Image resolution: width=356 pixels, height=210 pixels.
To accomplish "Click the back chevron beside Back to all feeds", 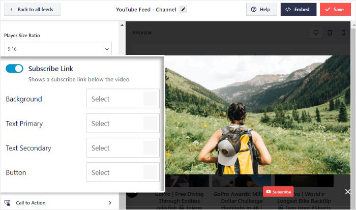I will click(x=12, y=9).
